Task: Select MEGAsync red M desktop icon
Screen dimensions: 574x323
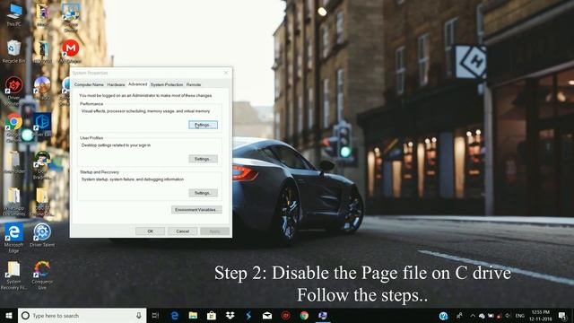Action: (x=71, y=52)
